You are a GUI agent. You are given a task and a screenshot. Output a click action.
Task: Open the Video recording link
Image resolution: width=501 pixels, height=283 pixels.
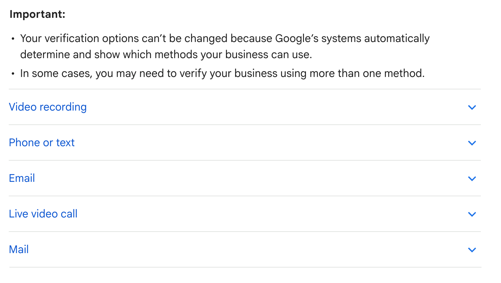pos(48,107)
